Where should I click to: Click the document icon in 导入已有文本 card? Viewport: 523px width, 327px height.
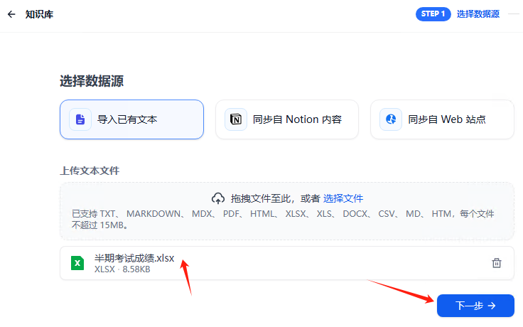pos(80,119)
